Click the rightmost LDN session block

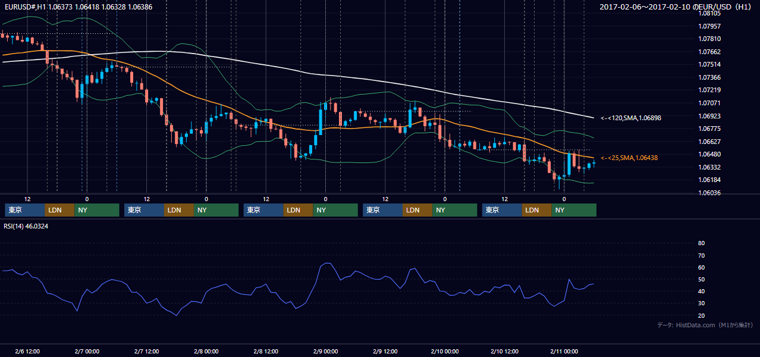click(x=538, y=210)
